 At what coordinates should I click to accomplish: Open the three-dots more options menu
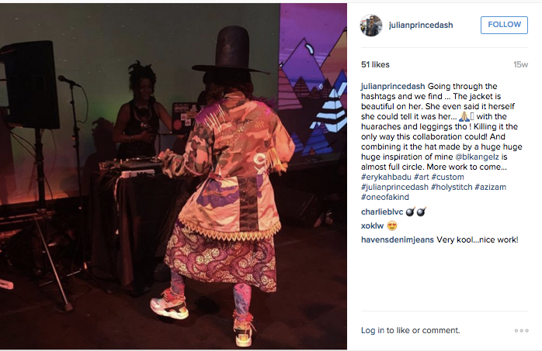(x=521, y=331)
